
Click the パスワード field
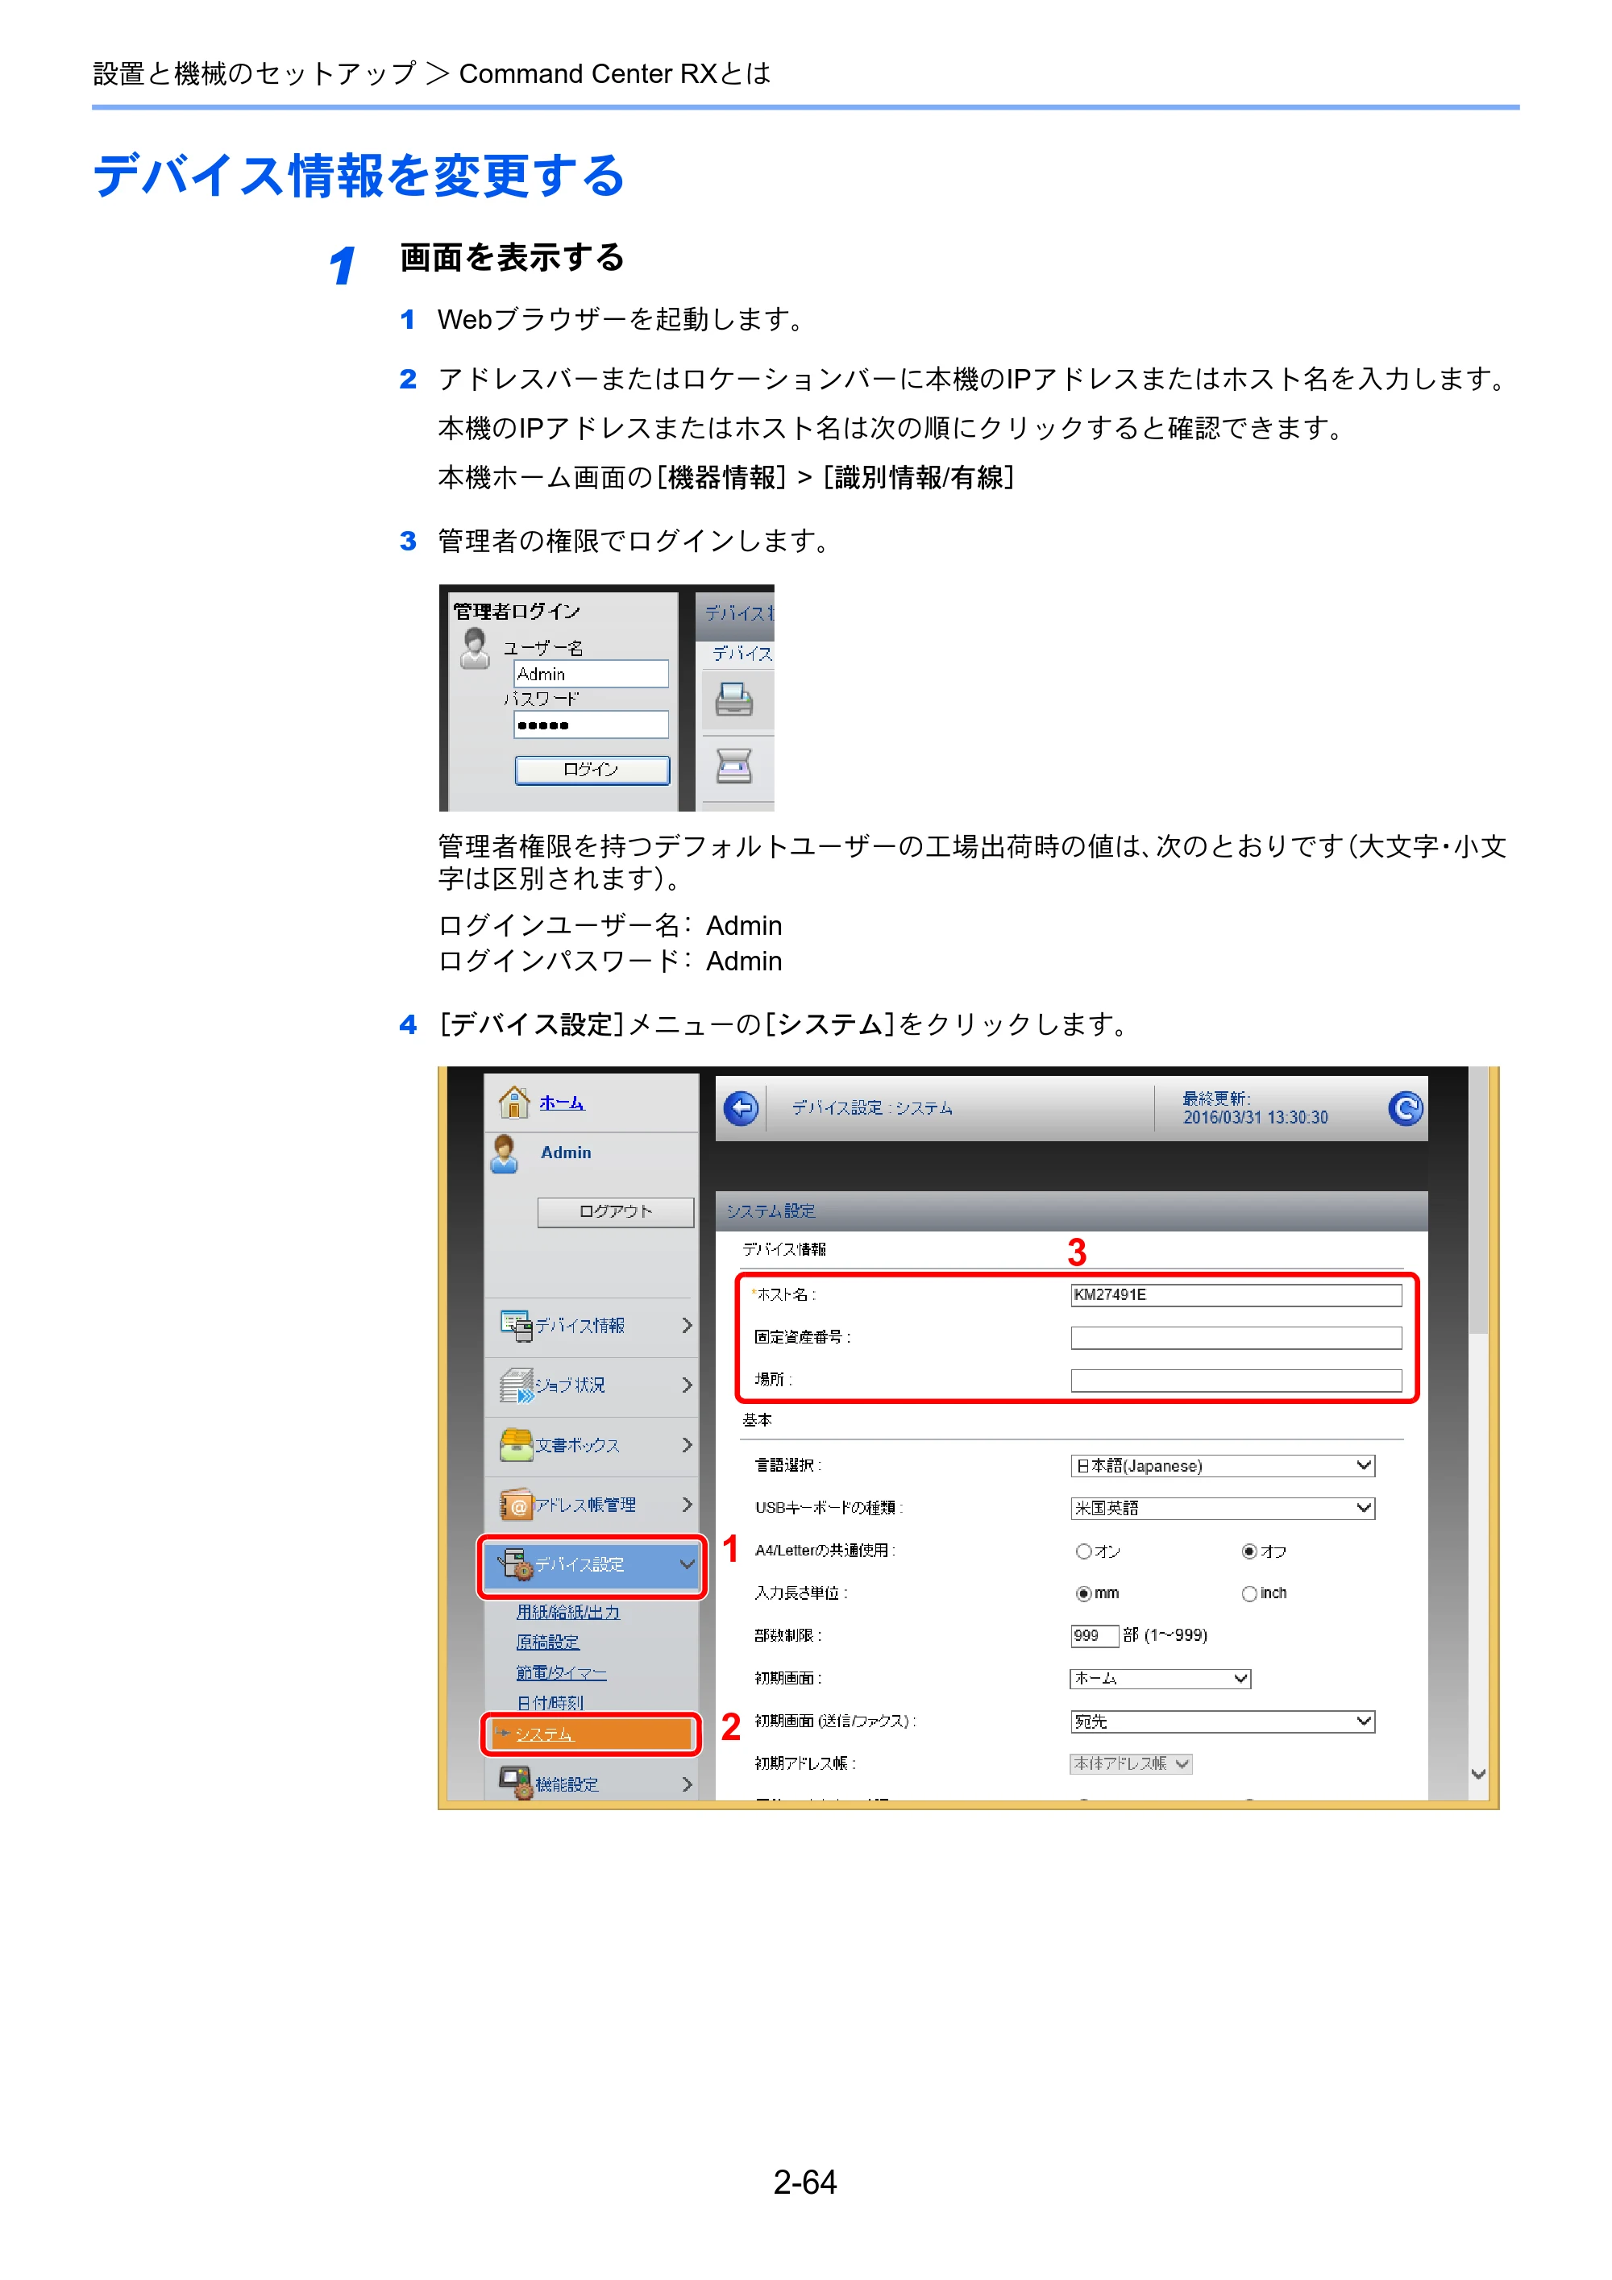click(x=591, y=724)
